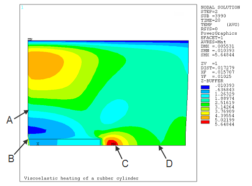Click the 'ZV =1' text
The image size is (252, 186).
pyautogui.click(x=209, y=63)
